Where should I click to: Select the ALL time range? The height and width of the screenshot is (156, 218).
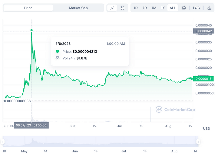coord(173,8)
